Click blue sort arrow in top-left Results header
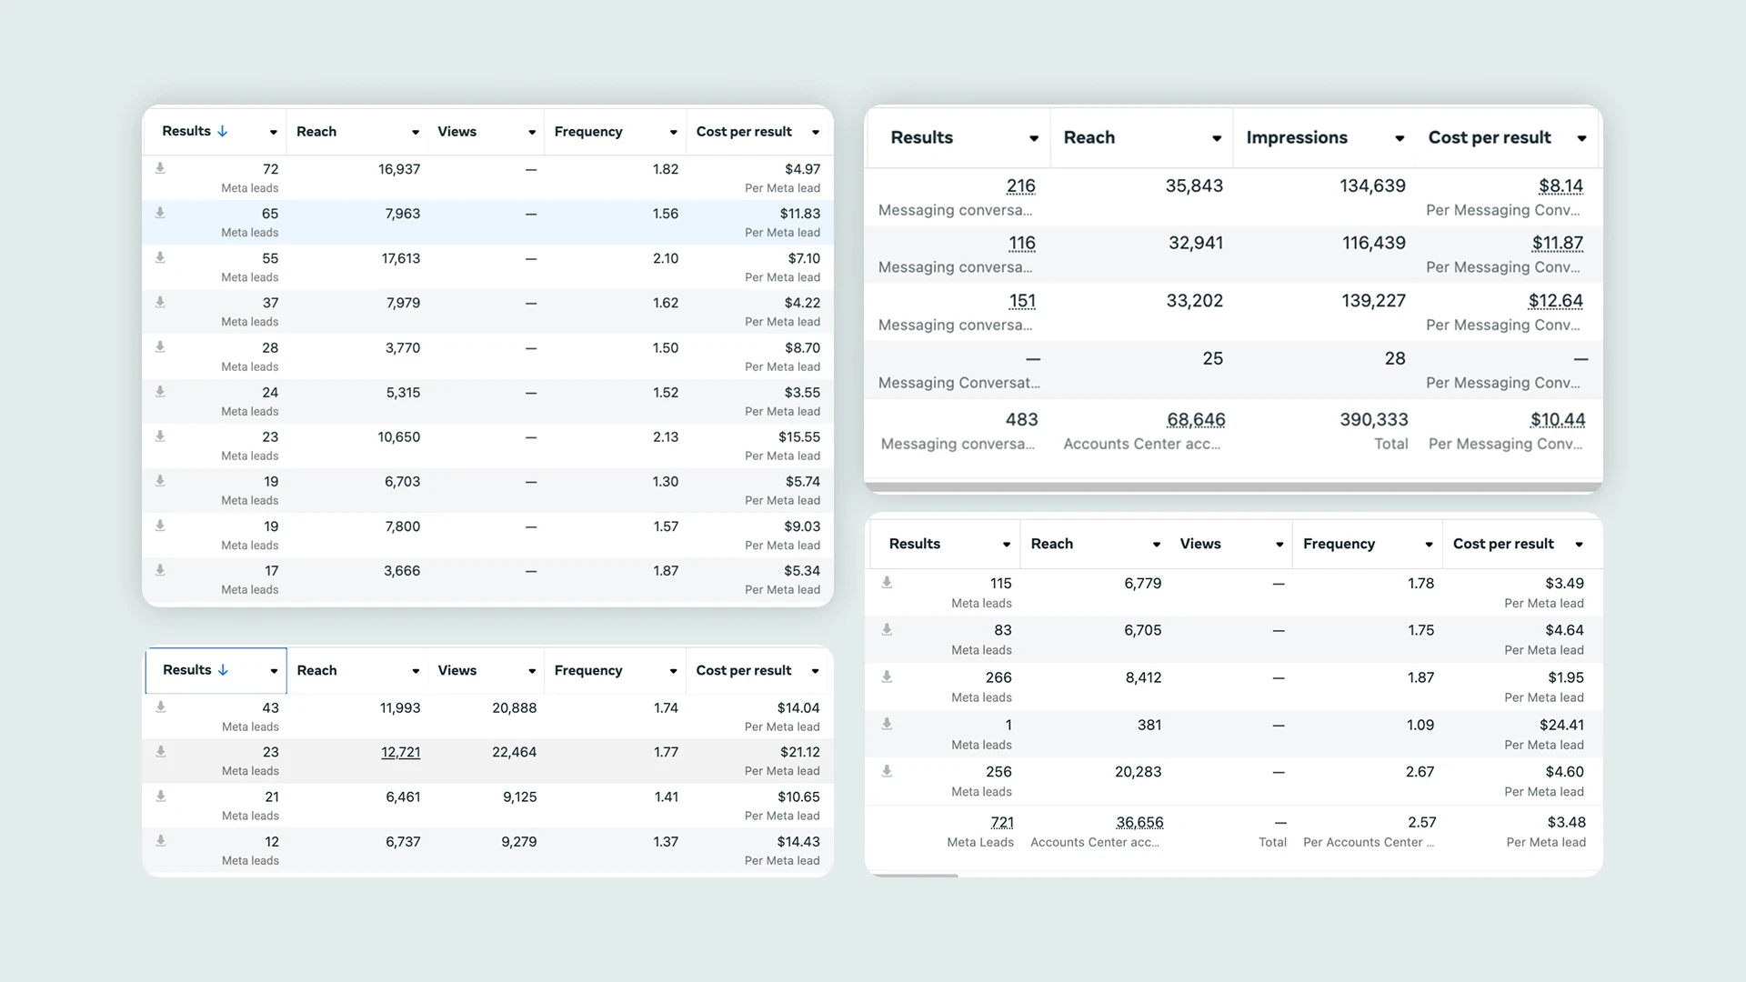Image resolution: width=1746 pixels, height=982 pixels. point(222,131)
